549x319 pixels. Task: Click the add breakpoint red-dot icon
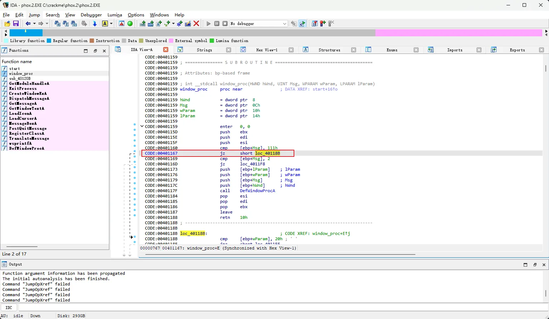pos(323,24)
